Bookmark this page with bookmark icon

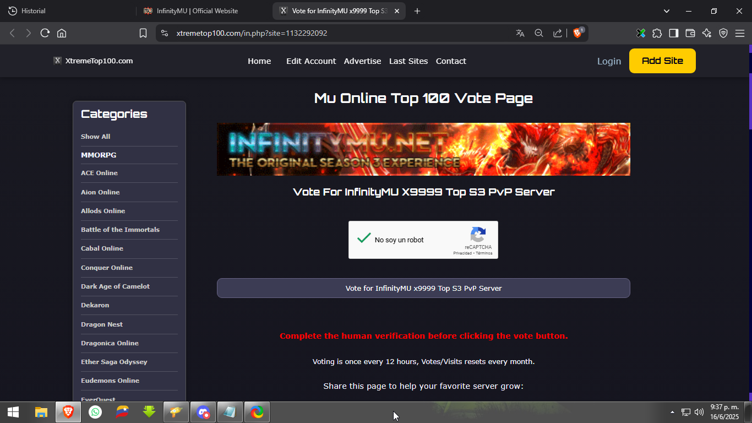coord(143,33)
